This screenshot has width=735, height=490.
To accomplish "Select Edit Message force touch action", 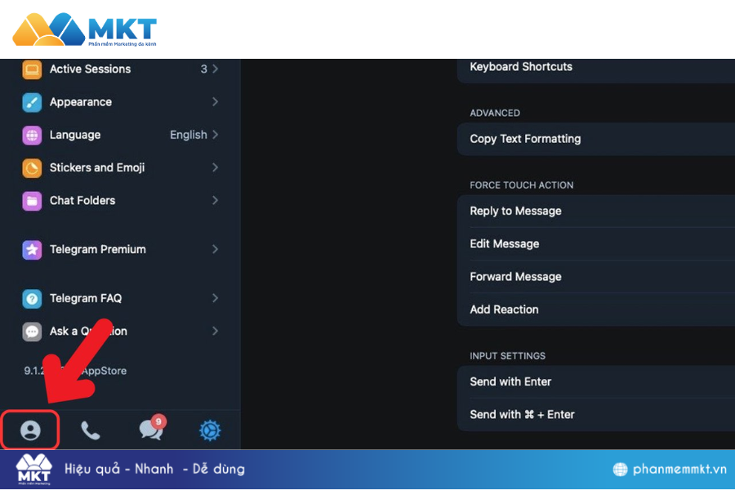I will 596,244.
